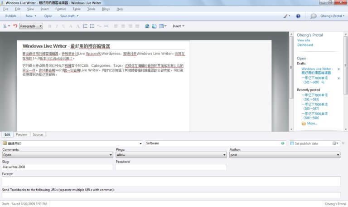Click the red undo arrow icon
The image size is (348, 207).
(x=15, y=26)
